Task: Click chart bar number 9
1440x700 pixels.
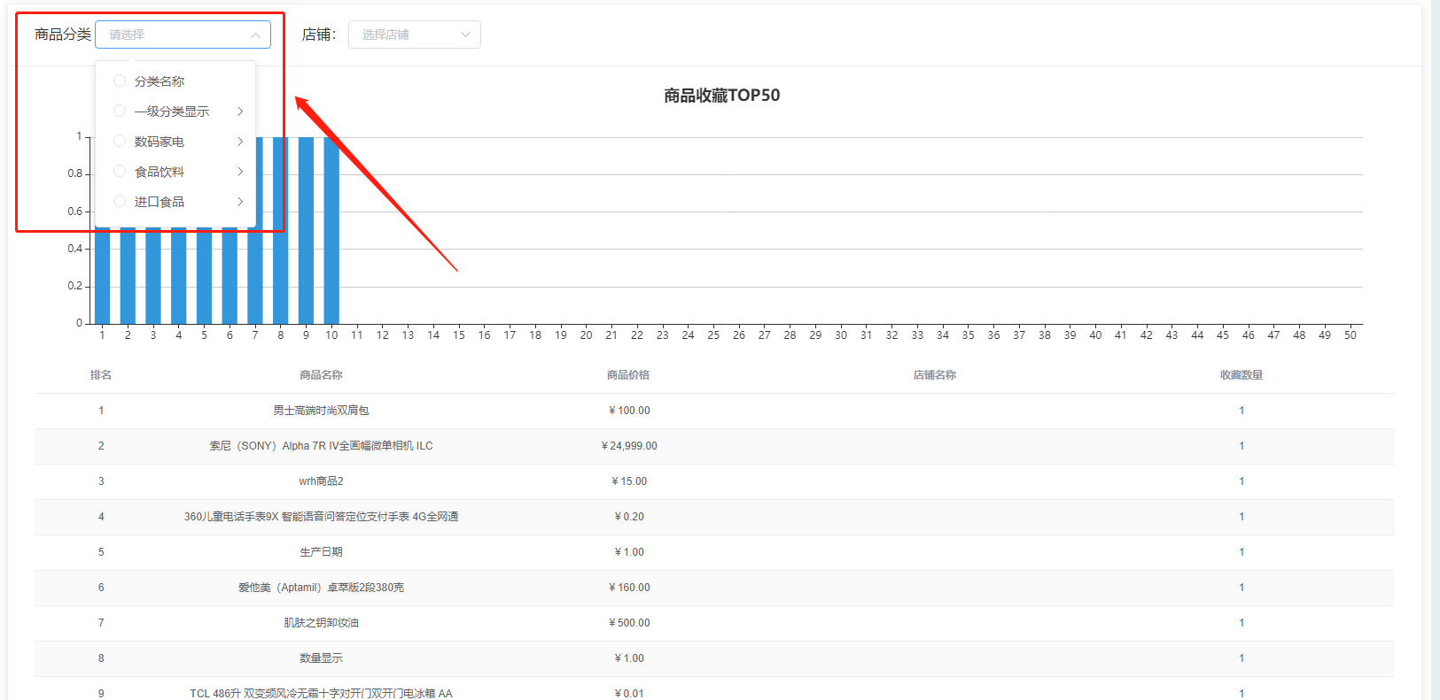Action: point(306,230)
